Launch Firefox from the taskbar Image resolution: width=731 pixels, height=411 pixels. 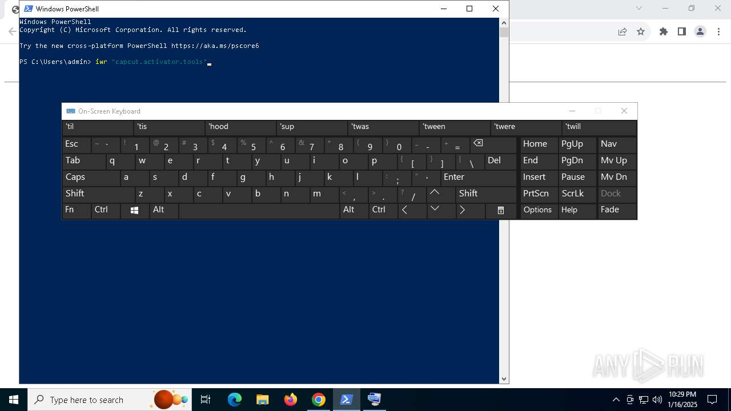click(291, 400)
